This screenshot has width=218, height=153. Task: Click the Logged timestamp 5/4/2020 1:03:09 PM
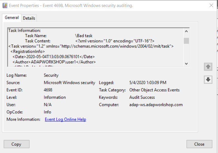[x=148, y=83]
